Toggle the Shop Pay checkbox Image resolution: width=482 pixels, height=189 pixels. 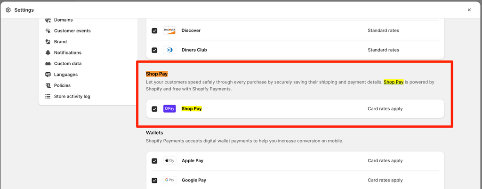[x=154, y=109]
